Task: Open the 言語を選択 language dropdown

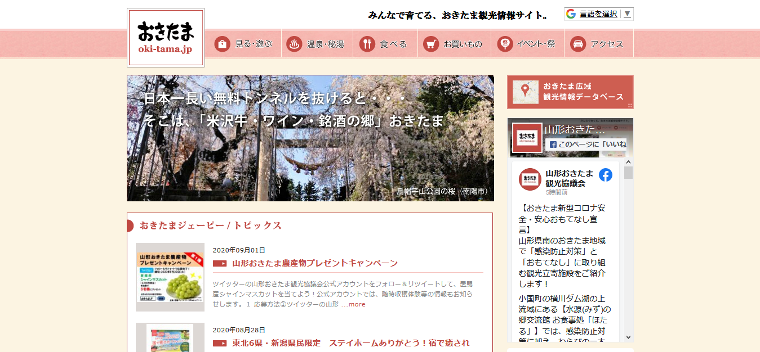Action: click(x=599, y=14)
